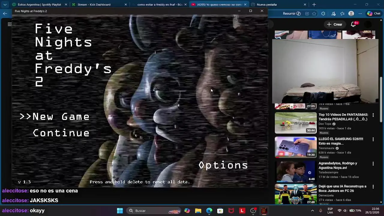Open more options for Top 10 FANTASMAS video
This screenshot has width=384, height=216.
tap(373, 115)
